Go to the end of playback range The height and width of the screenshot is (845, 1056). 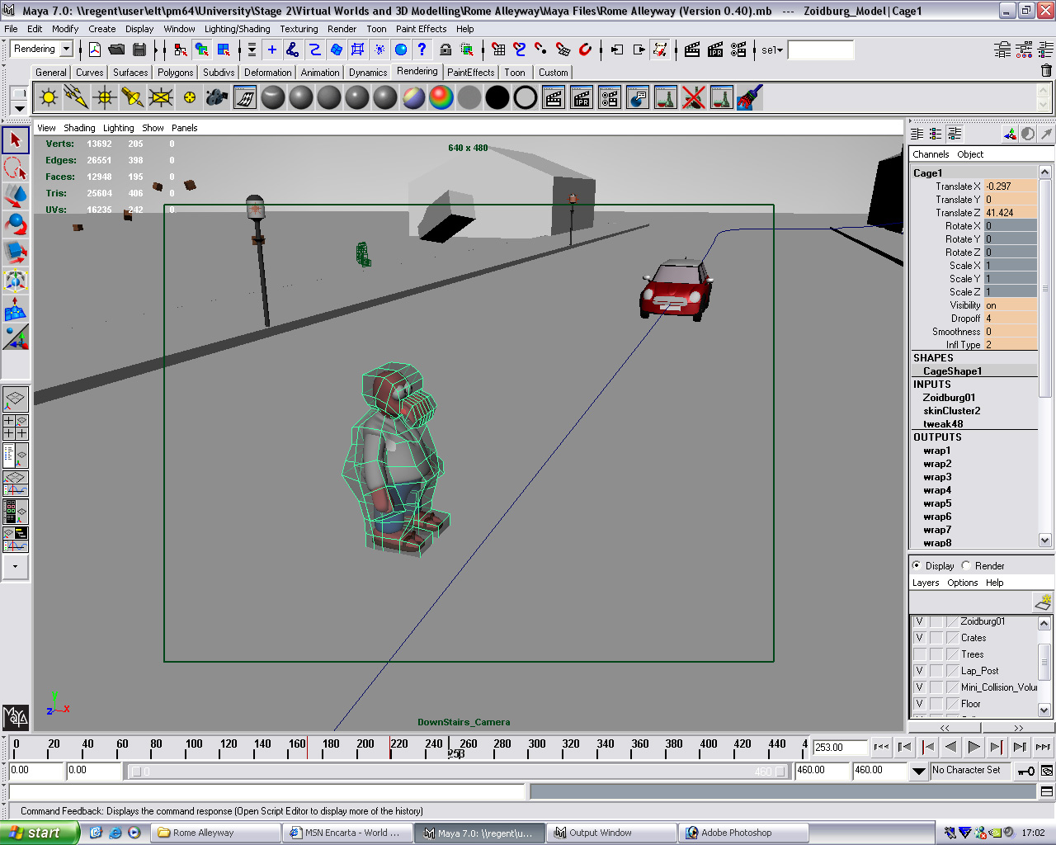coord(1043,747)
